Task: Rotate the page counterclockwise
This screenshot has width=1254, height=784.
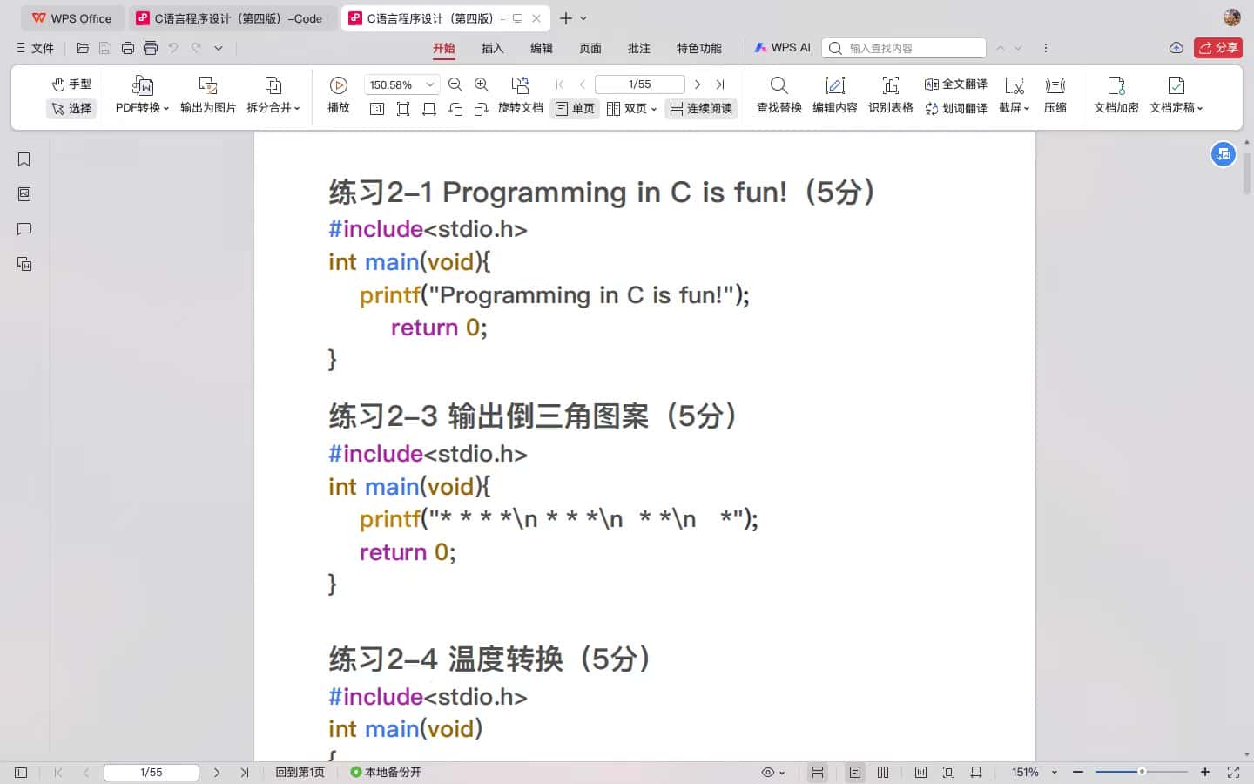Action: (x=455, y=109)
